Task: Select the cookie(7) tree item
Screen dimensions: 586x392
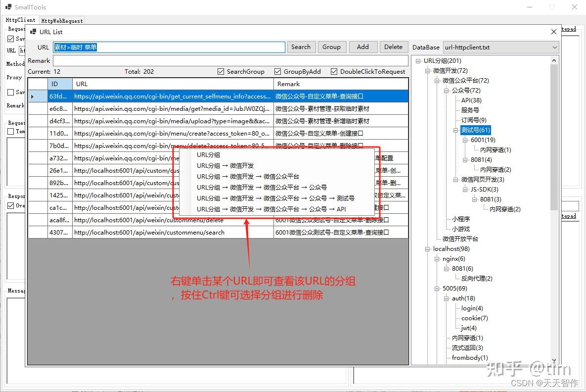Action: coord(475,318)
